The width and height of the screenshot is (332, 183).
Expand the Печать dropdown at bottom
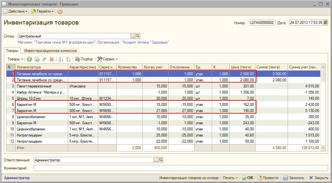click(231, 178)
